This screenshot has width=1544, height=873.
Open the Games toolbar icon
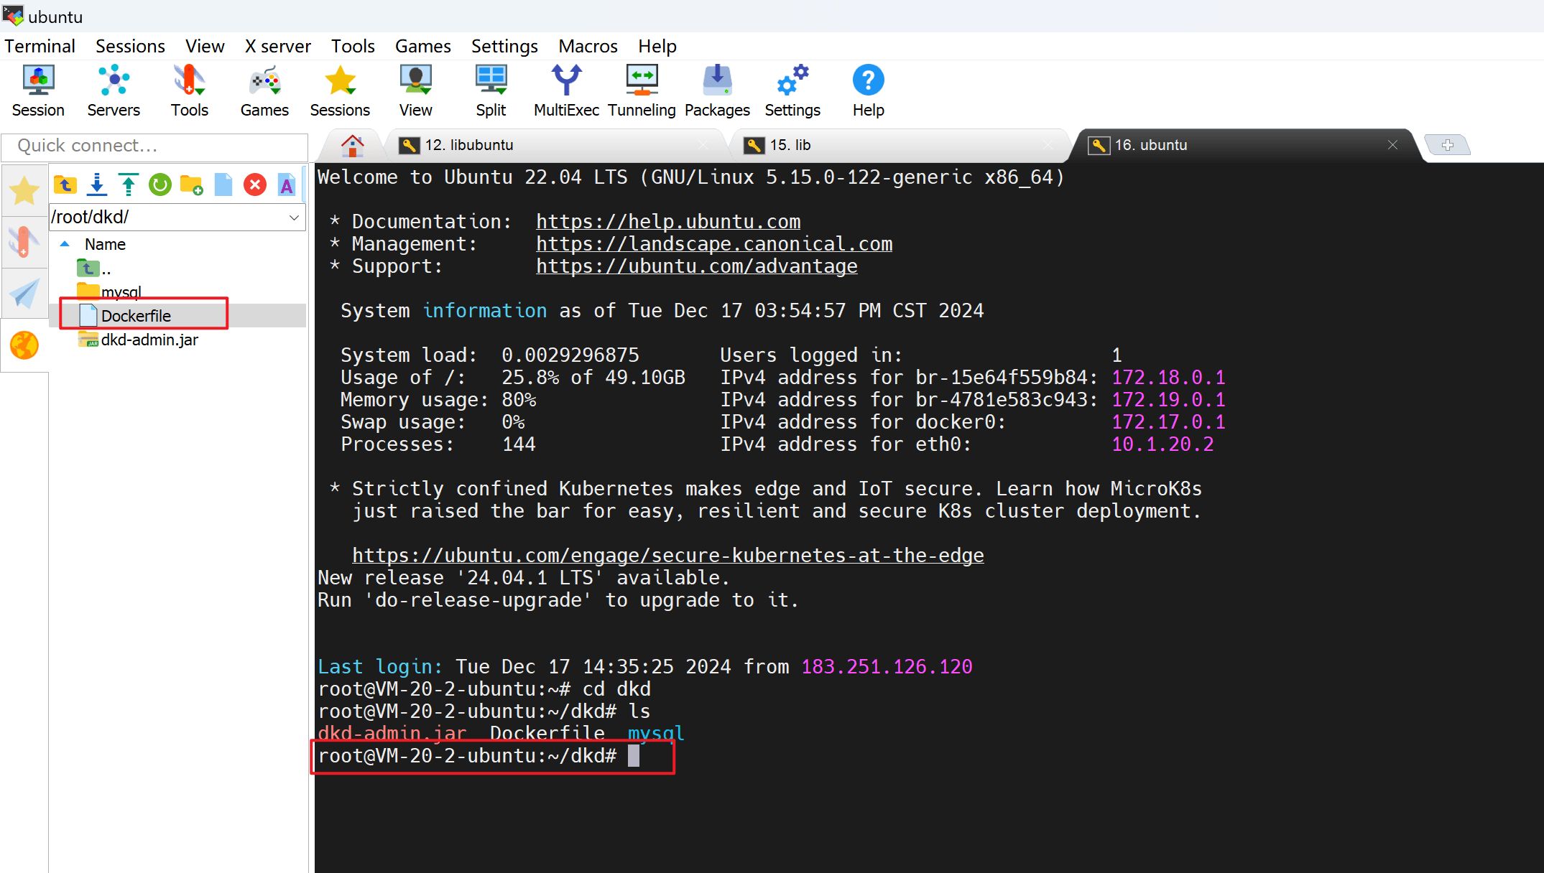click(264, 90)
